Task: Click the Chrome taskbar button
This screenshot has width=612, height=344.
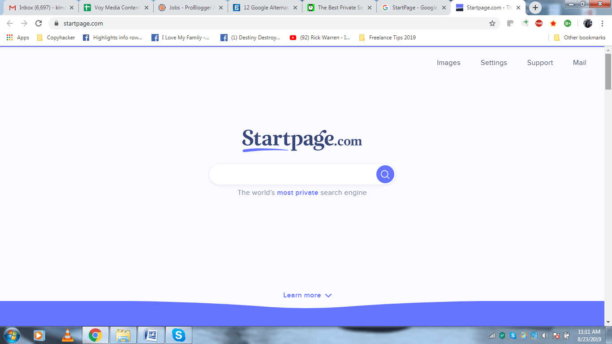Action: click(95, 335)
